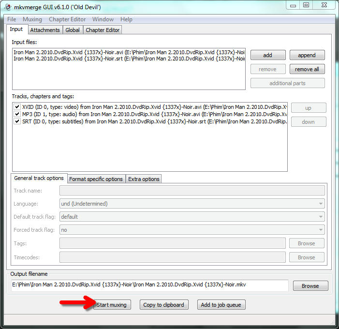Close the mkvmerge GUI window

point(324,5)
